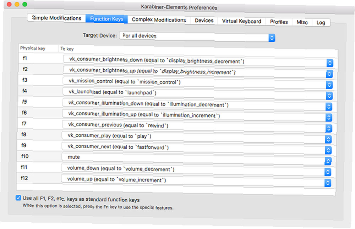Viewport: 355px width, 229px height.
Task: Select the f7 physical key label
Action: pos(24,124)
